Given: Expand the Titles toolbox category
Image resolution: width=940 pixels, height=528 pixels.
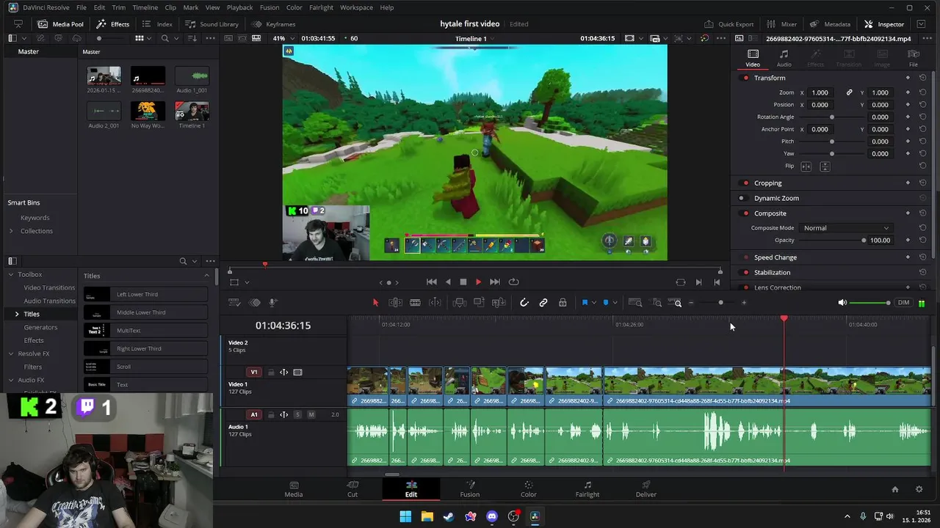Looking at the screenshot, I should [x=17, y=314].
